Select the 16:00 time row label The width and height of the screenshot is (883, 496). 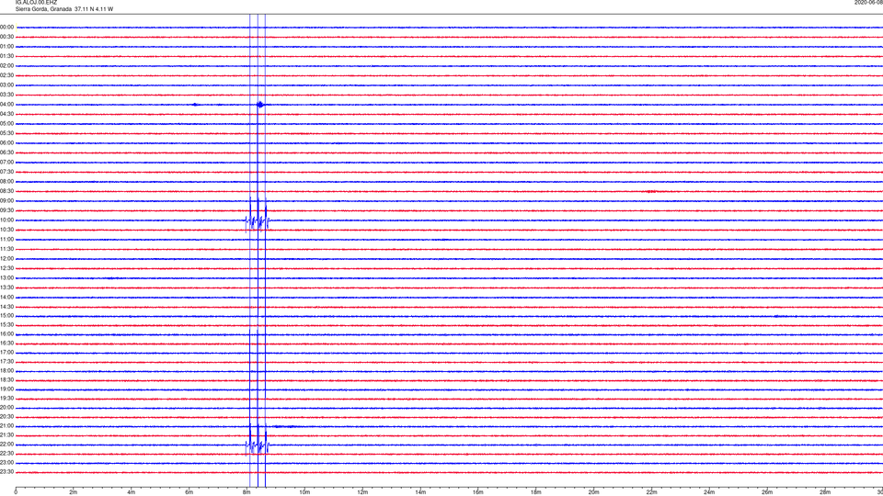click(6, 334)
